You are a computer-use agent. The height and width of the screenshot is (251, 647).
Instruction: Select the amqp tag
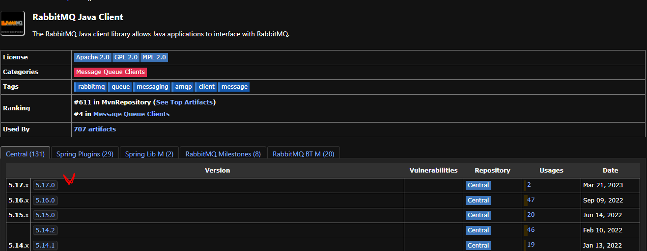point(183,87)
